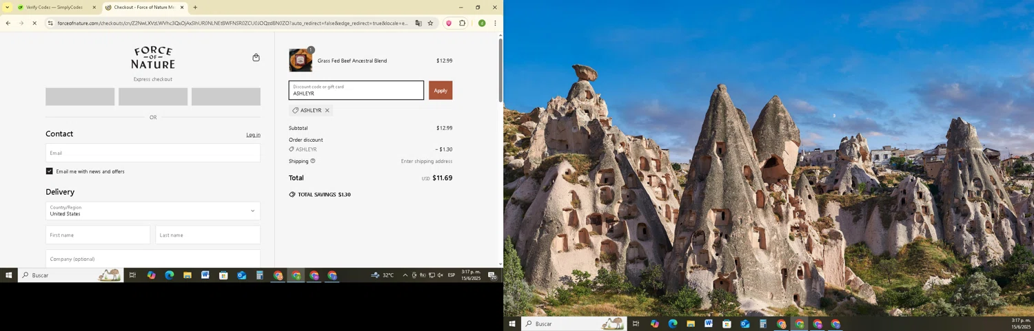Open Task View in left taskbar

132,275
